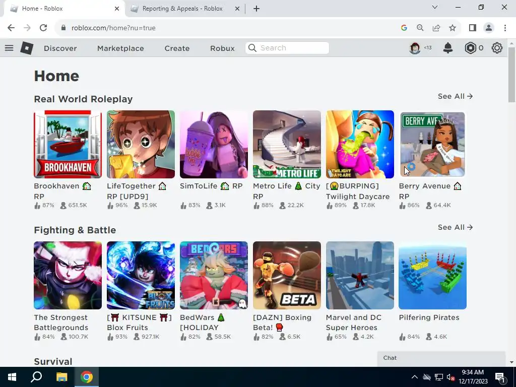Open the Pilfering Pirates thumbnail
Viewport: 516px width, 387px height.
(433, 276)
